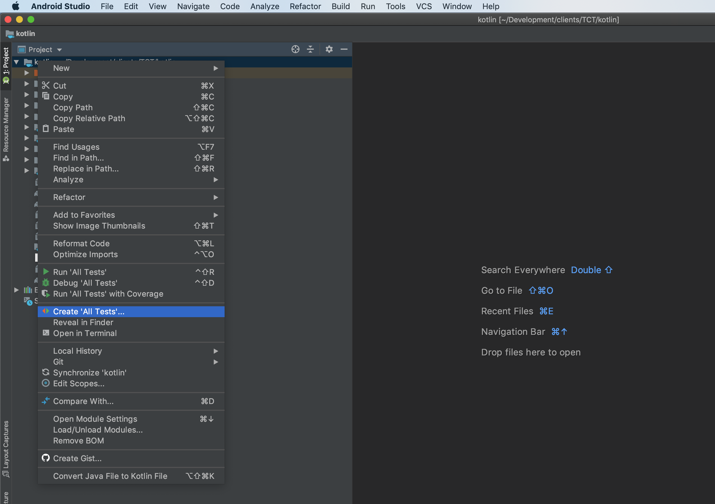Open the Android Studio application menu
Image resolution: width=715 pixels, height=504 pixels.
point(60,6)
